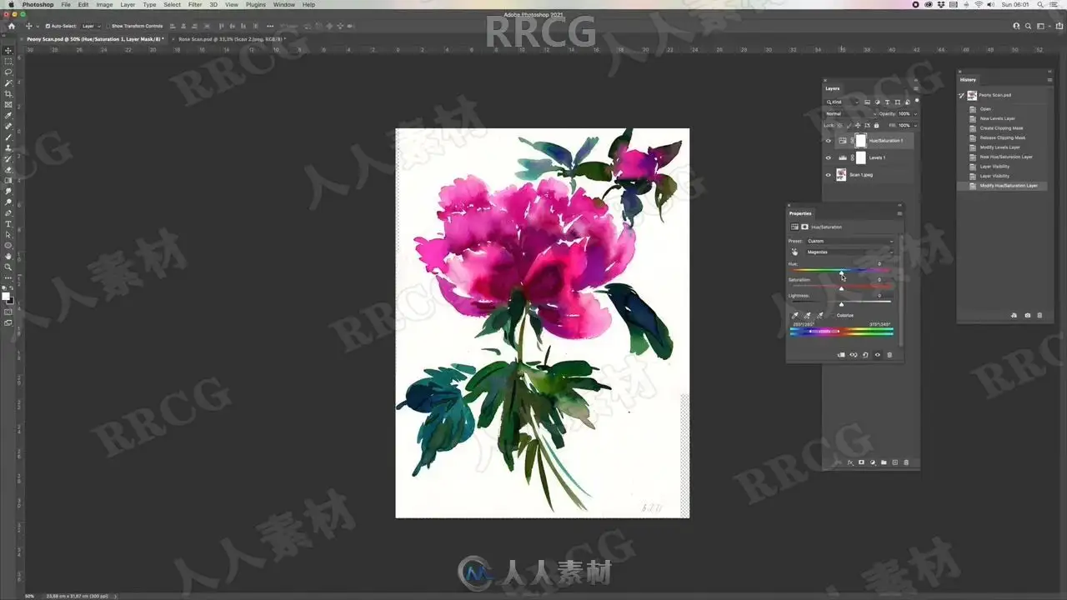Viewport: 1067px width, 600px height.
Task: Open the Layers panel flyout menu
Action: pos(916,88)
